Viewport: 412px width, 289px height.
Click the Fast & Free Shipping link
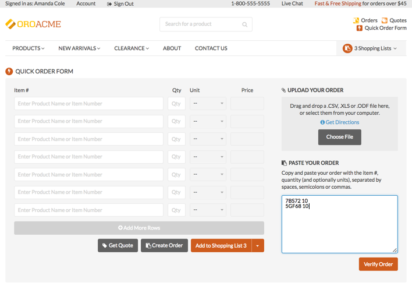point(338,3)
